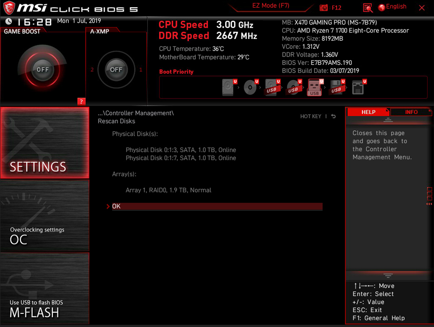This screenshot has width=434, height=327.
Task: Click the Array(s) label
Action: (124, 174)
